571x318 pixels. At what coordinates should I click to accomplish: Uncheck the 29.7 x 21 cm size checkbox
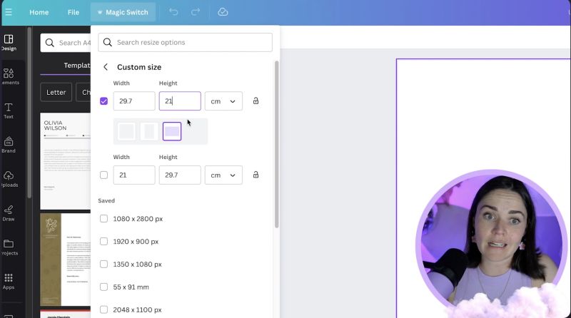tap(103, 101)
